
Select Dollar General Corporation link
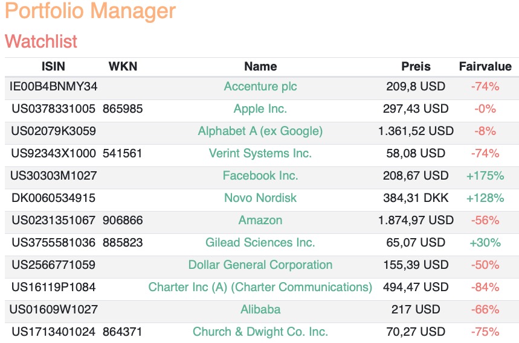pos(260,265)
